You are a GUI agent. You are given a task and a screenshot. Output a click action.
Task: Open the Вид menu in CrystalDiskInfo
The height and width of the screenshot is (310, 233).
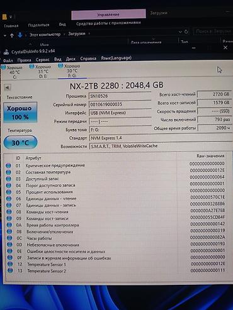point(58,59)
